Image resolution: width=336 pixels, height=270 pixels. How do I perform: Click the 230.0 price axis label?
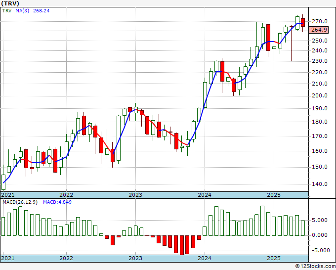tap(320, 61)
